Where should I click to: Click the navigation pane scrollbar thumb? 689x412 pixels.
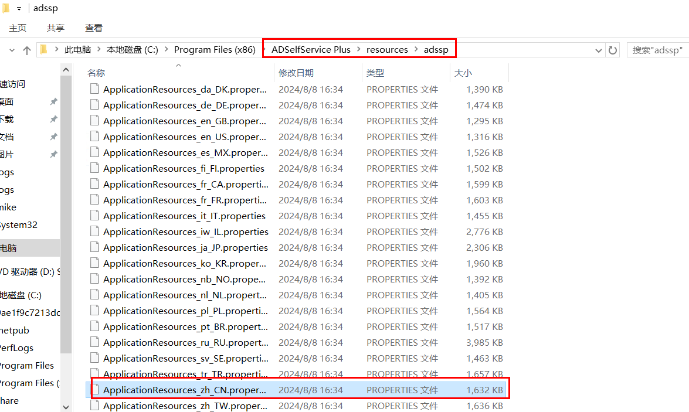point(66,214)
